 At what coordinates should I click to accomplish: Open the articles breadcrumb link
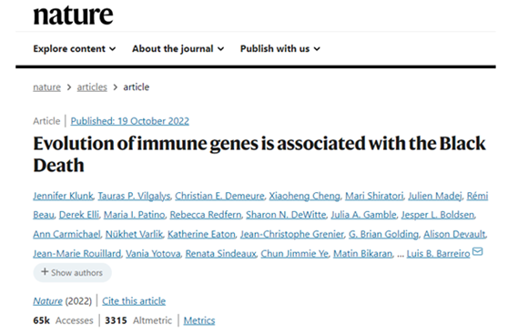tap(92, 87)
